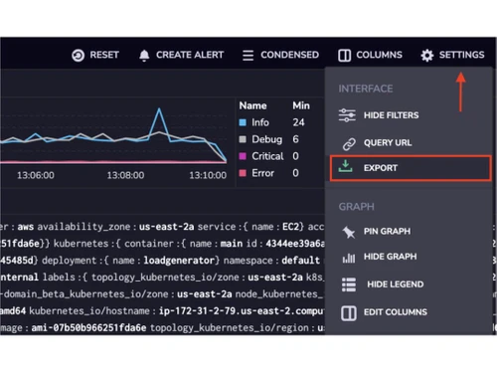Open the SETTINGS menu label
The width and height of the screenshot is (497, 373).
pyautogui.click(x=461, y=55)
